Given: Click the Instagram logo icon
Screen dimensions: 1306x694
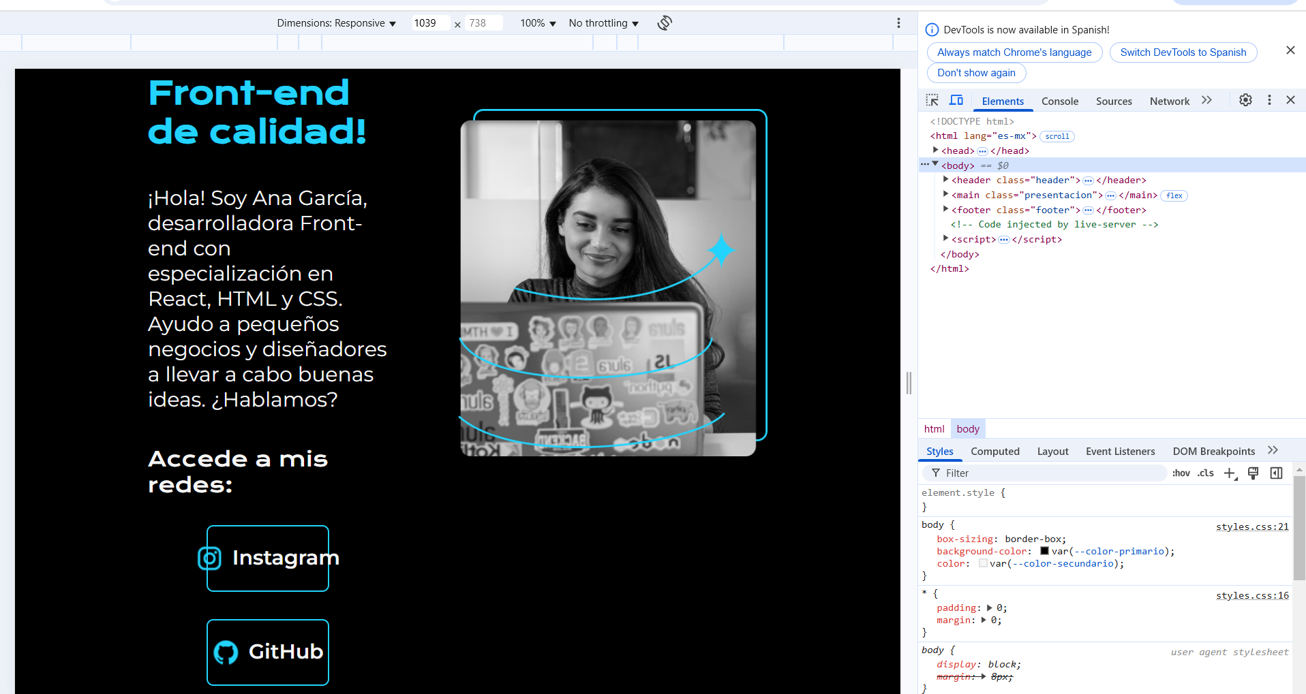Looking at the screenshot, I should (x=209, y=558).
